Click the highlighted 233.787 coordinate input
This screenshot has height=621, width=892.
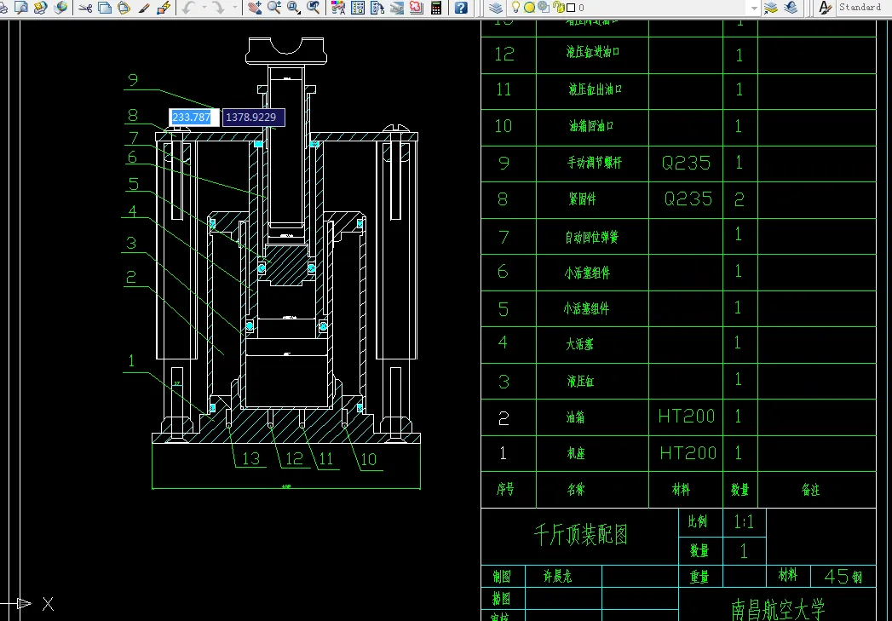tap(194, 118)
